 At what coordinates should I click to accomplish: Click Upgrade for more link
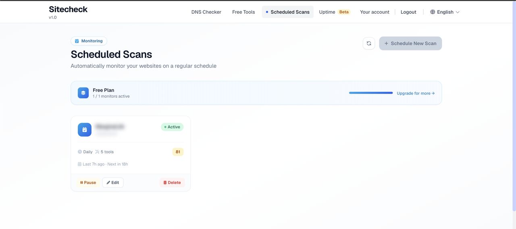(x=415, y=93)
